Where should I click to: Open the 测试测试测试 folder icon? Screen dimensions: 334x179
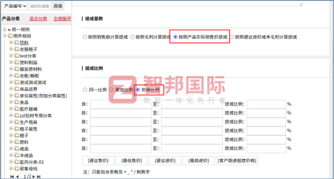[x=17, y=82]
